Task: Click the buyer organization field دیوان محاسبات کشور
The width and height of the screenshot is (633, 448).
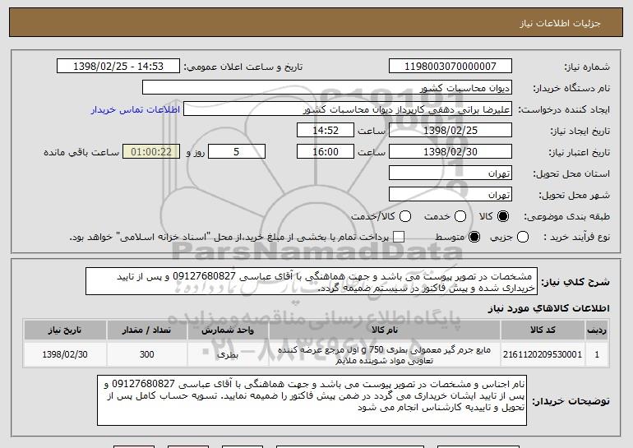Action: click(327, 88)
